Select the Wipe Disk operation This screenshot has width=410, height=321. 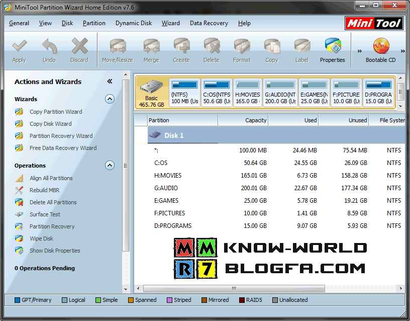[41, 238]
